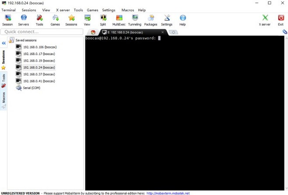Open the Settings menu in menu bar
Image resolution: width=288 pixels, height=195 pixels.
[109, 10]
